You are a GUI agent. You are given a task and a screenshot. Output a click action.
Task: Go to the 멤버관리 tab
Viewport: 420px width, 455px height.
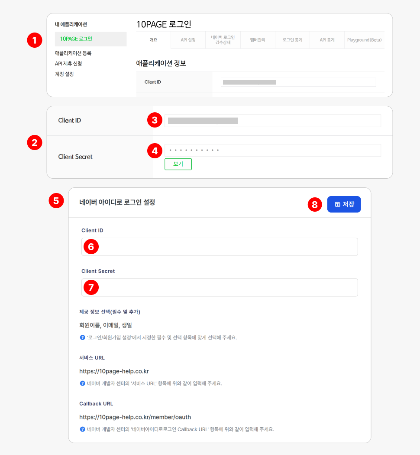[x=257, y=40]
